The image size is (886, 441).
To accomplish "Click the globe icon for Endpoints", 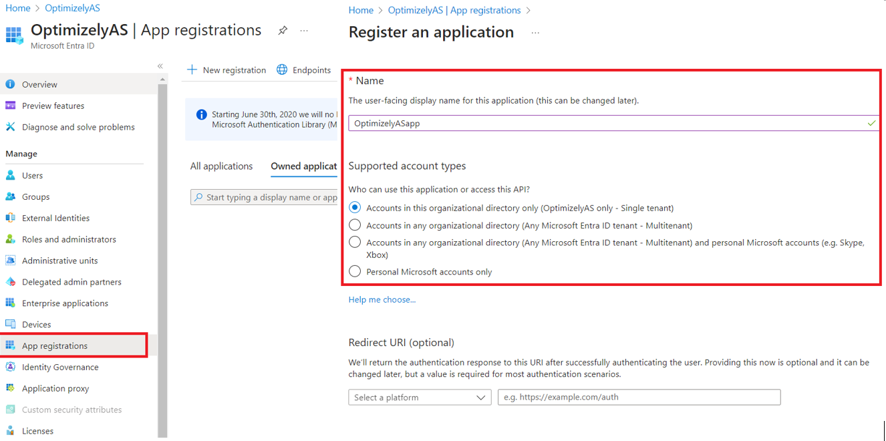I will point(282,69).
